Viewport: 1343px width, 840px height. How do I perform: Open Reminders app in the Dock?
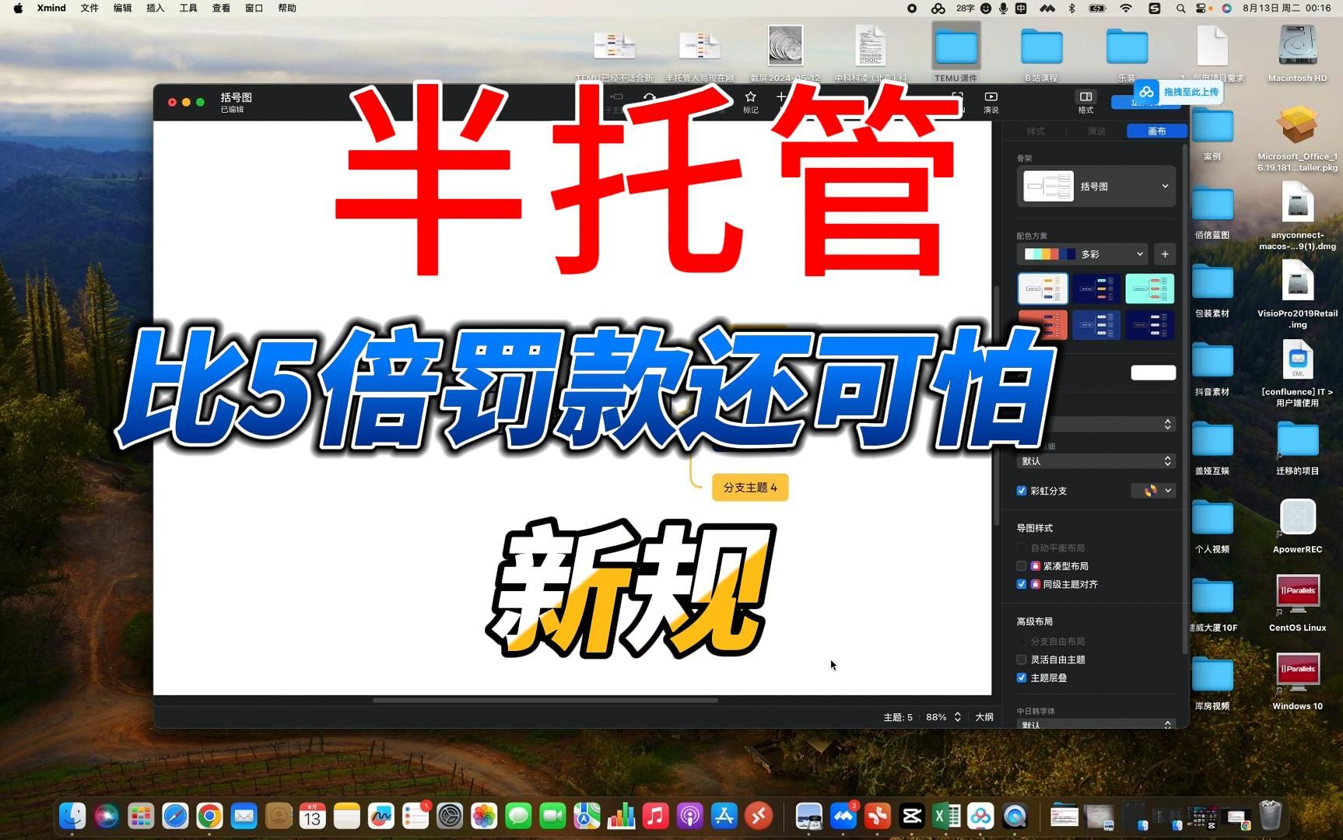point(416,816)
